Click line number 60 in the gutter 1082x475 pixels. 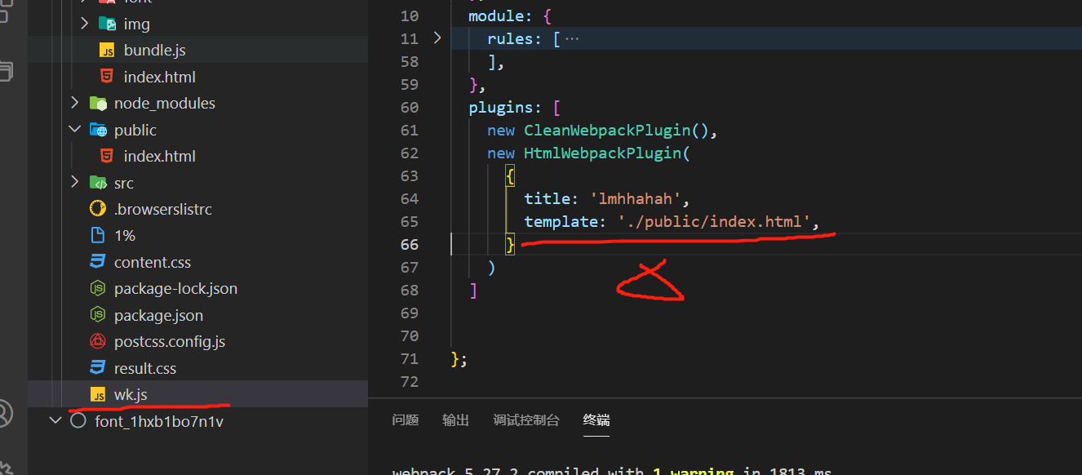click(409, 107)
